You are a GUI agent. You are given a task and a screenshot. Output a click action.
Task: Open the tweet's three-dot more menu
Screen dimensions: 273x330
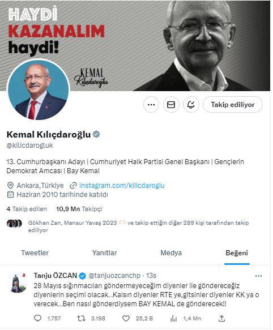coord(258,276)
